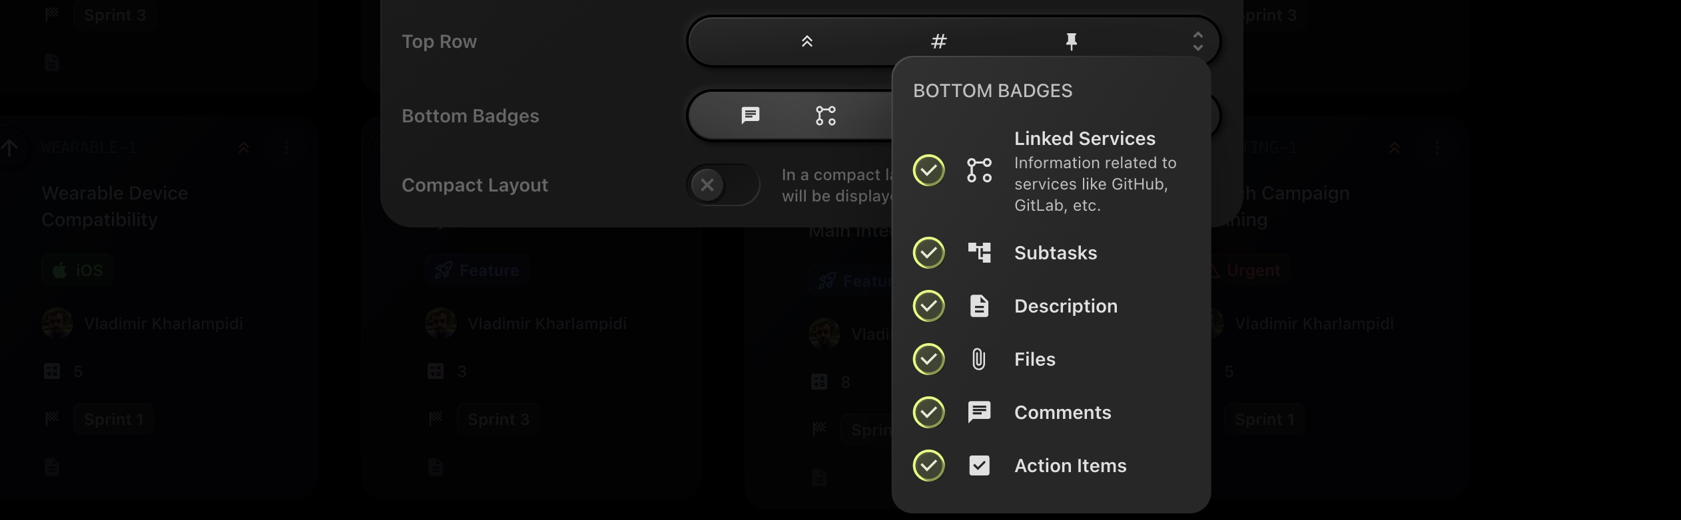Uncheck the Subtasks badge checkmark
The height and width of the screenshot is (520, 1681).
click(x=928, y=253)
